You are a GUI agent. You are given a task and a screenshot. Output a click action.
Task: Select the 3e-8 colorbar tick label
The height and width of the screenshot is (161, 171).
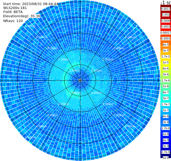pyautogui.click(x=166, y=122)
